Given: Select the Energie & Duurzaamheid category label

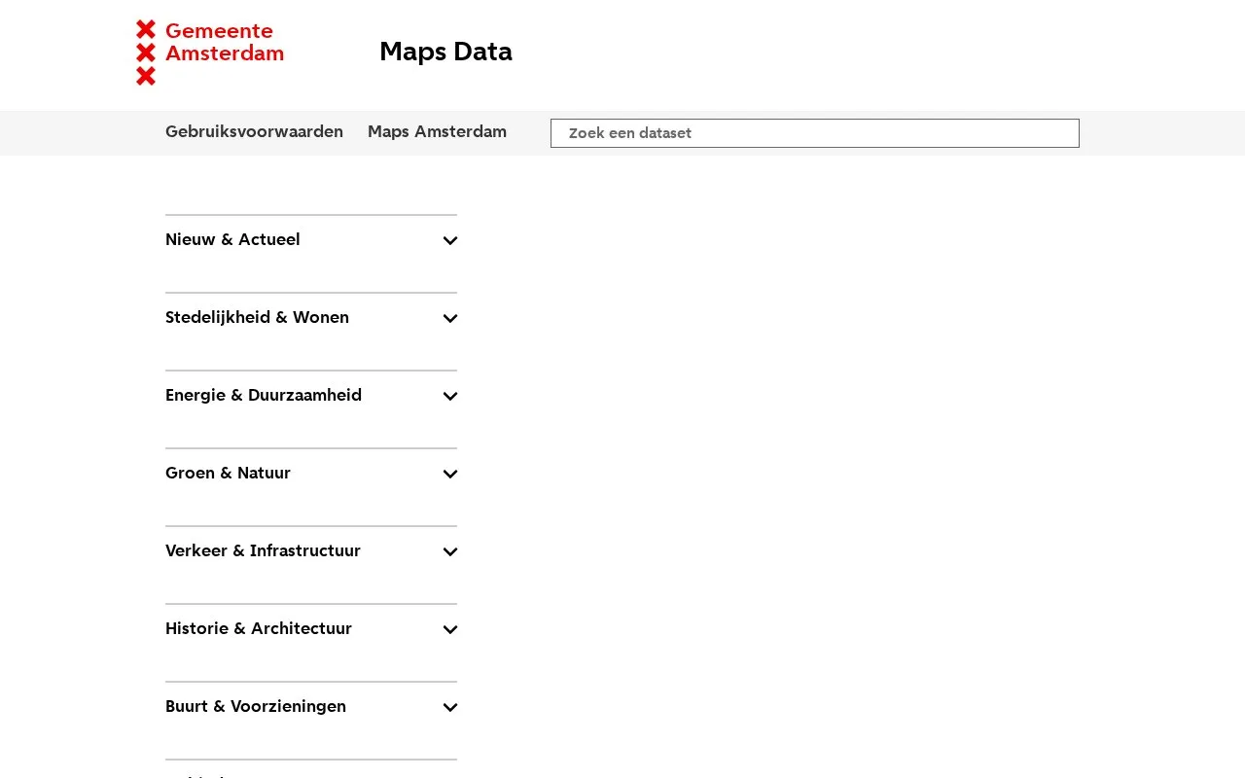Looking at the screenshot, I should pyautogui.click(x=264, y=395).
